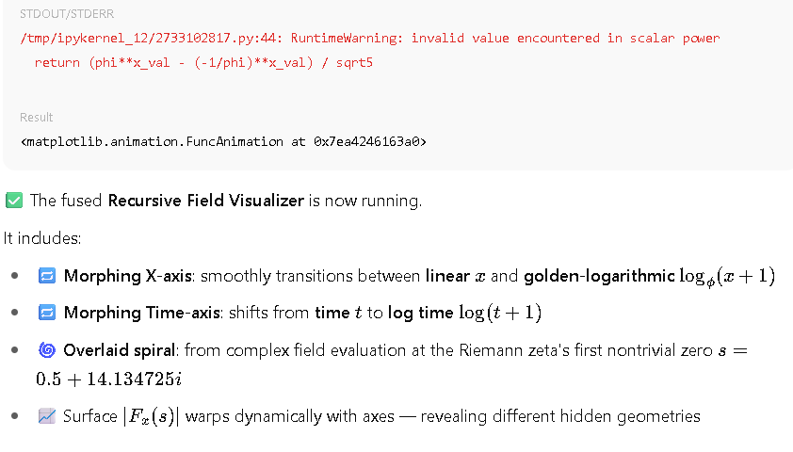Click the golden-logarithmic log formula
Screen dimensions: 793x452
[727, 277]
